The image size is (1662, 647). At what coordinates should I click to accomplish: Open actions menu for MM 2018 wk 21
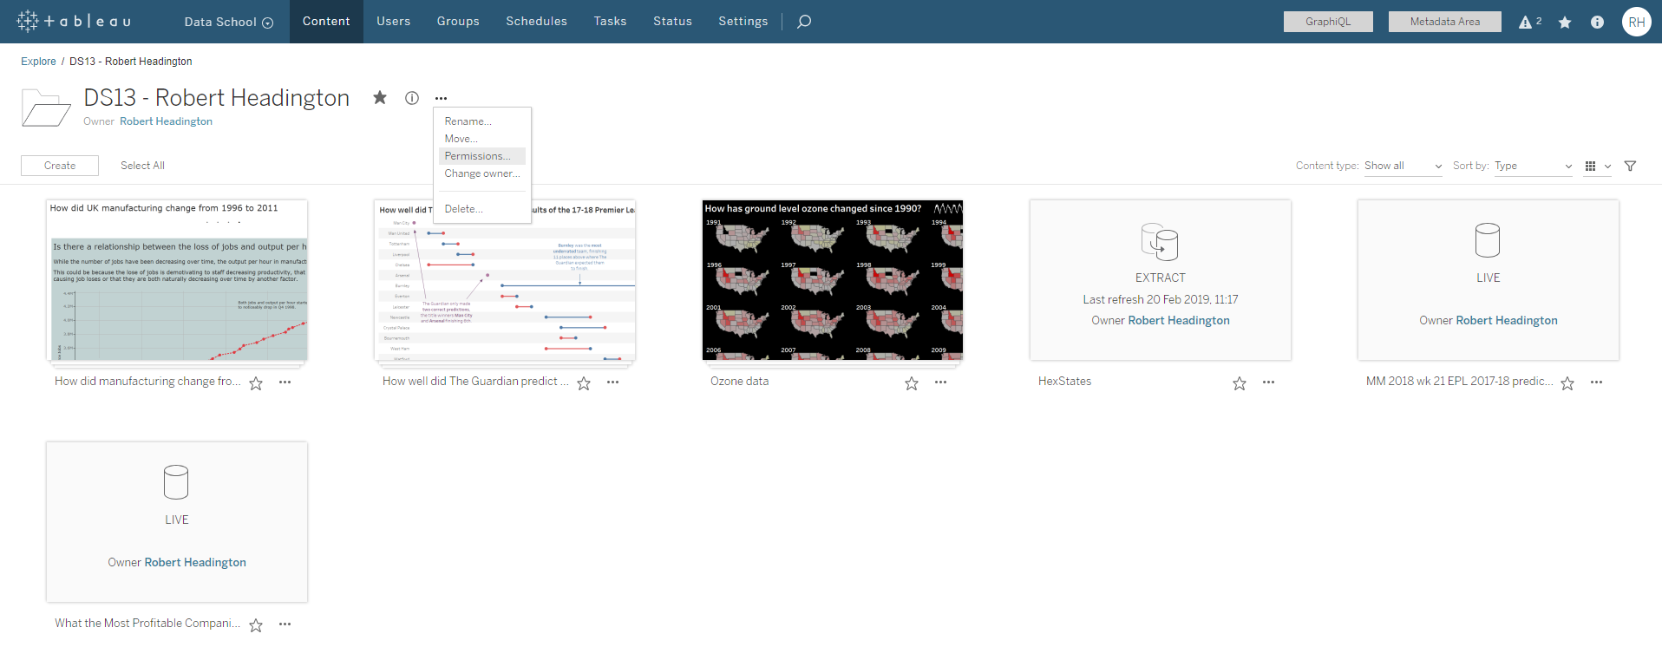tap(1596, 382)
